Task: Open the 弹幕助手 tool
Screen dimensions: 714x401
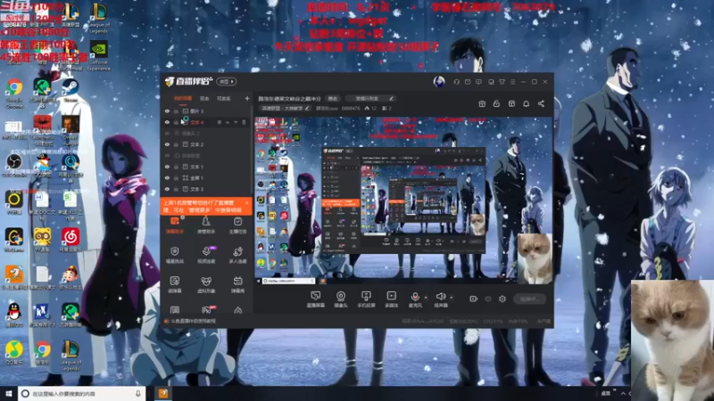Action: click(175, 225)
